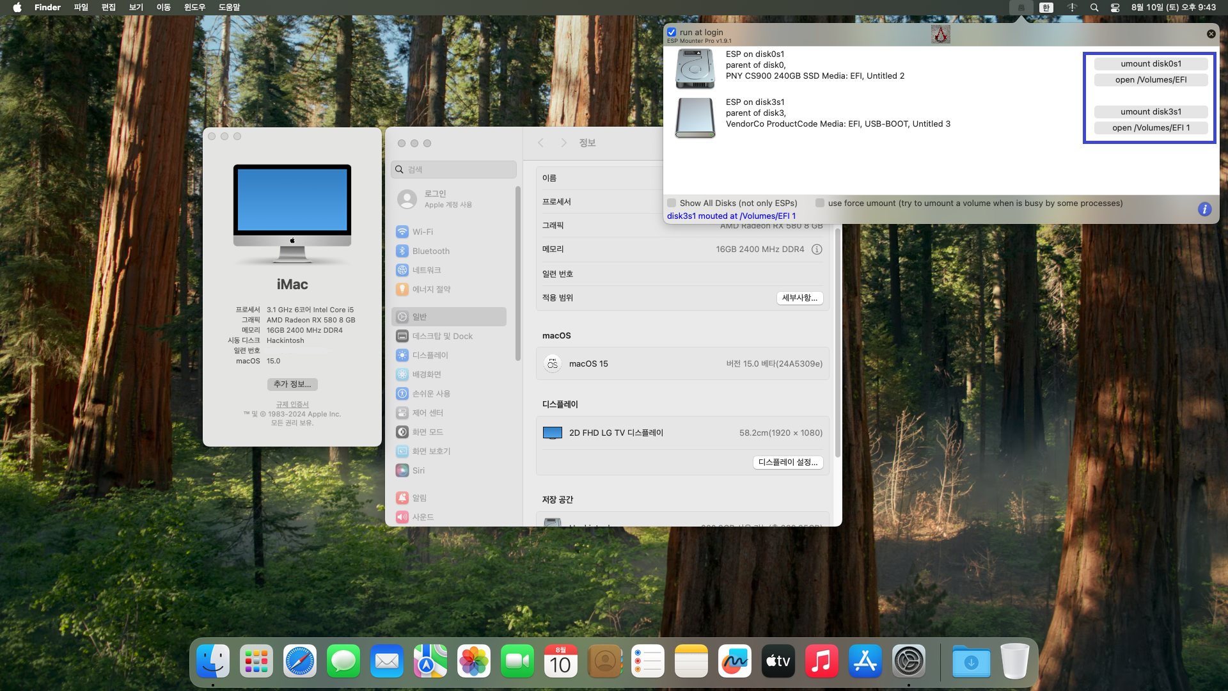Open Music app in Dock
1228x691 pixels.
click(x=822, y=661)
